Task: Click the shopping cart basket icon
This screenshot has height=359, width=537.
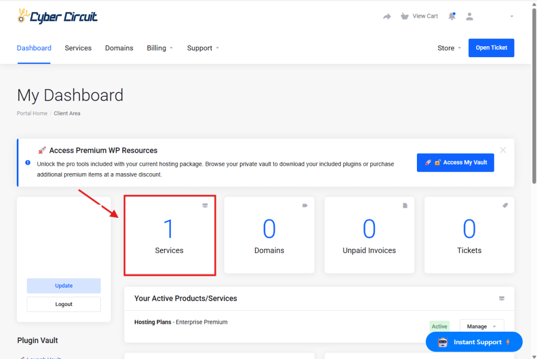Action: (x=404, y=16)
